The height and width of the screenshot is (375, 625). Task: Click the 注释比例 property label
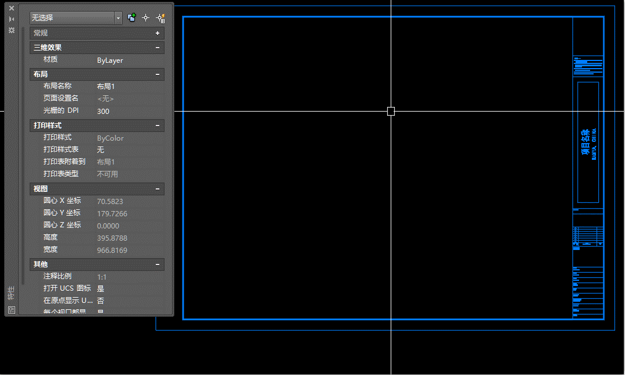(x=58, y=276)
